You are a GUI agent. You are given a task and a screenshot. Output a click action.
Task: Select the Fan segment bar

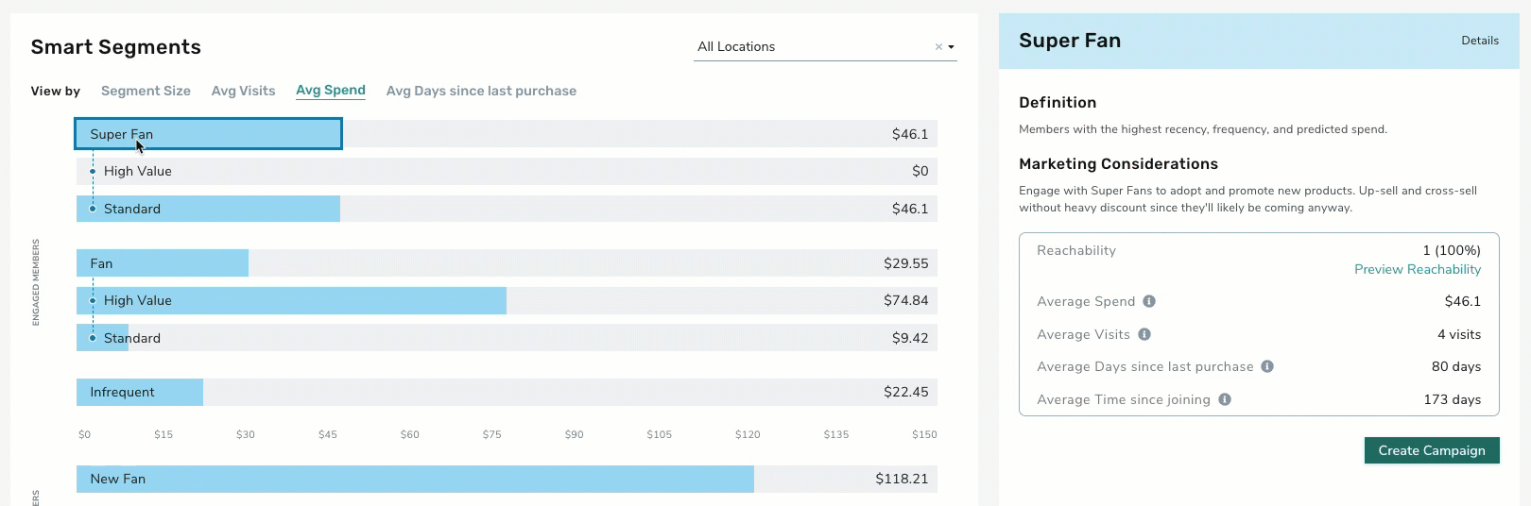pyautogui.click(x=507, y=263)
